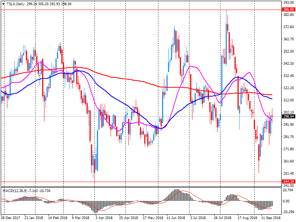
Task: Click the MACD 20.704 scale label
Action: point(288,190)
